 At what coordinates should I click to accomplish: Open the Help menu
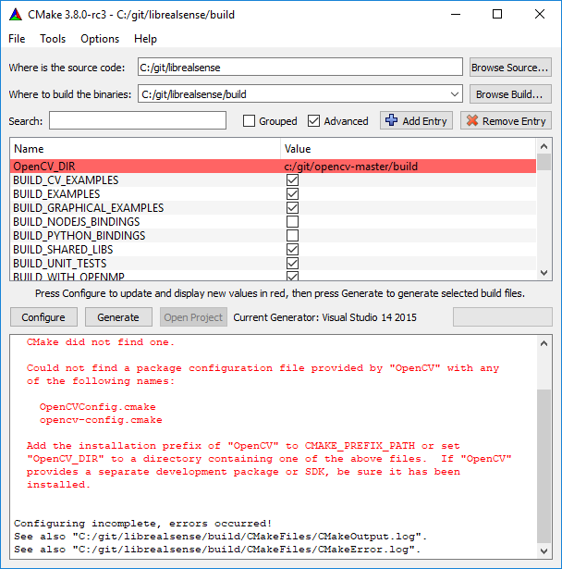tap(145, 39)
